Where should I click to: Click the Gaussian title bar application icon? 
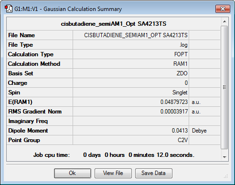(x=9, y=9)
